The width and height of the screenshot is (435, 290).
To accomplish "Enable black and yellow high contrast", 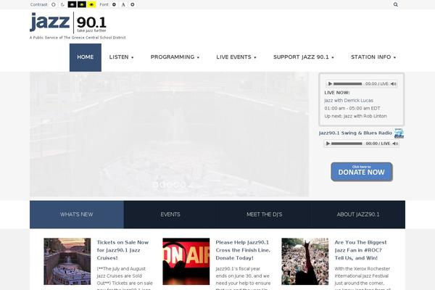I will click(x=81, y=4).
